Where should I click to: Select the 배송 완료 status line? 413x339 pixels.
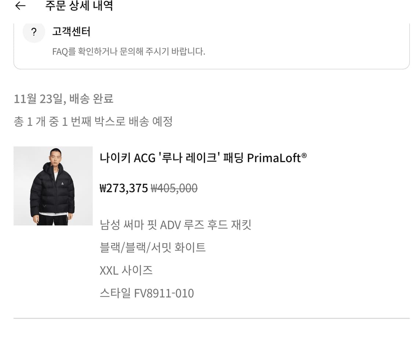[x=64, y=99]
